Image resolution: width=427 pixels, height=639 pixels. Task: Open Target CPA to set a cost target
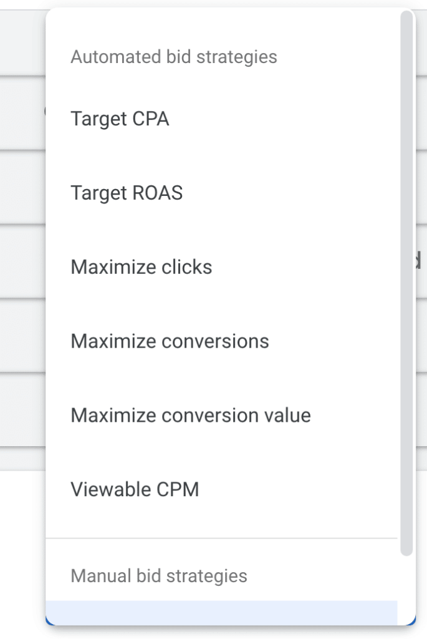coord(118,119)
